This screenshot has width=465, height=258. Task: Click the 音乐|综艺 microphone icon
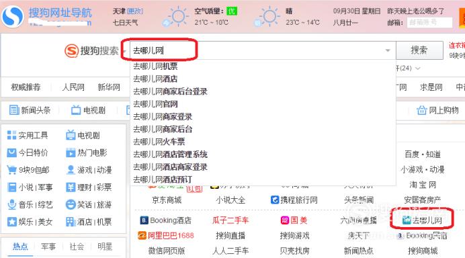pos(11,205)
